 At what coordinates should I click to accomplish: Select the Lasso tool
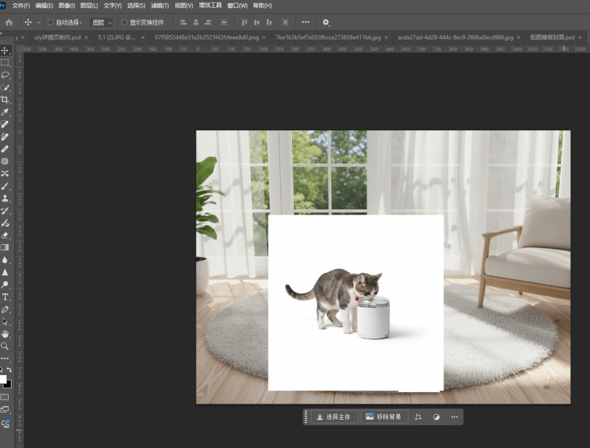(x=5, y=75)
